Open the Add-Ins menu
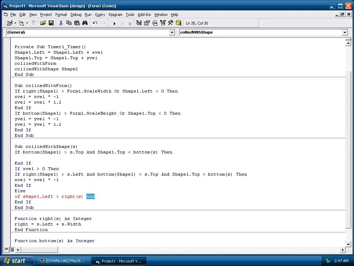 (144, 15)
